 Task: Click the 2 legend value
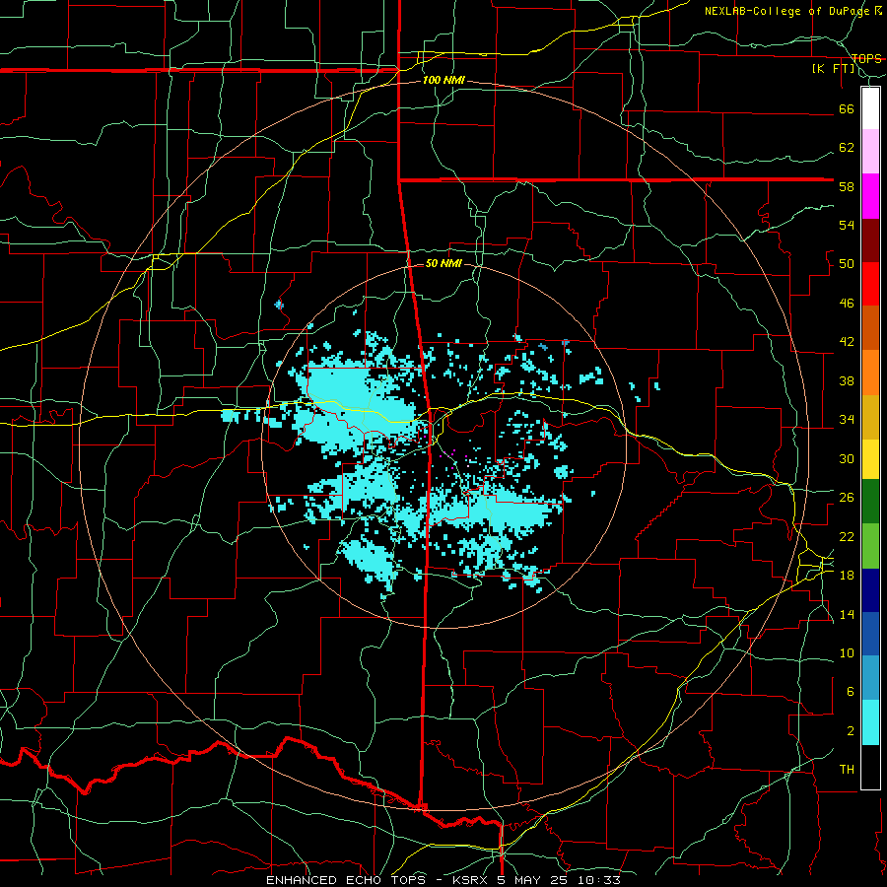[851, 731]
